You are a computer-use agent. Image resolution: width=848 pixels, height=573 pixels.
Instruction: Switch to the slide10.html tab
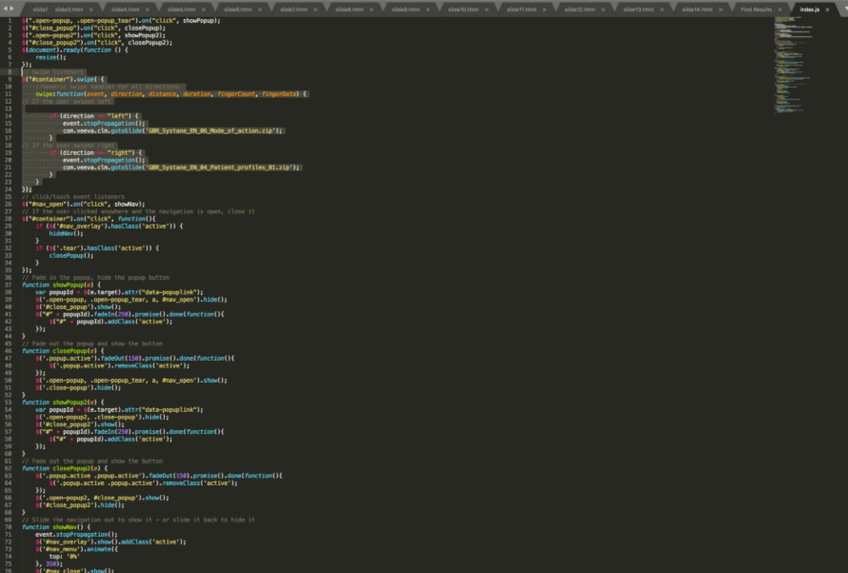463,9
